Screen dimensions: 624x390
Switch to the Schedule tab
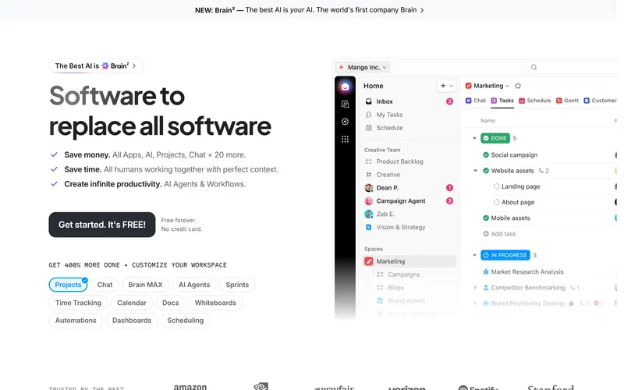click(535, 101)
